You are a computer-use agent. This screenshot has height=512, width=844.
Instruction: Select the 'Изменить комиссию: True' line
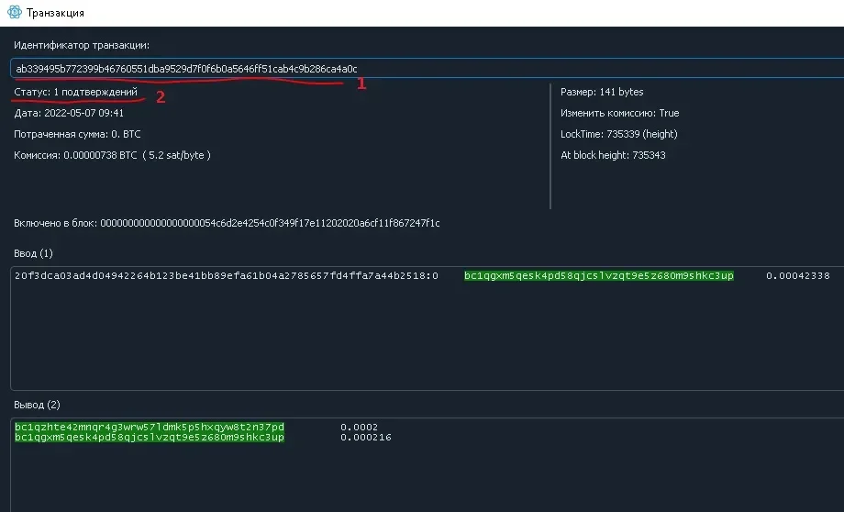coord(619,113)
